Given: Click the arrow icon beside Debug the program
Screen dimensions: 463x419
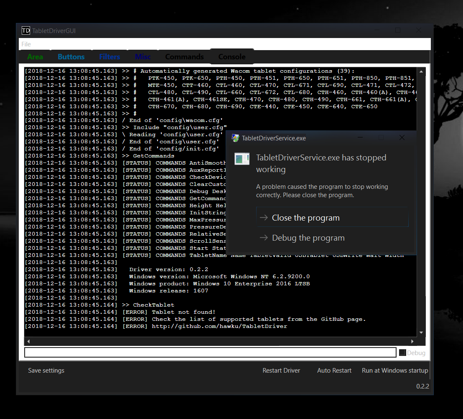Looking at the screenshot, I should click(x=263, y=238).
